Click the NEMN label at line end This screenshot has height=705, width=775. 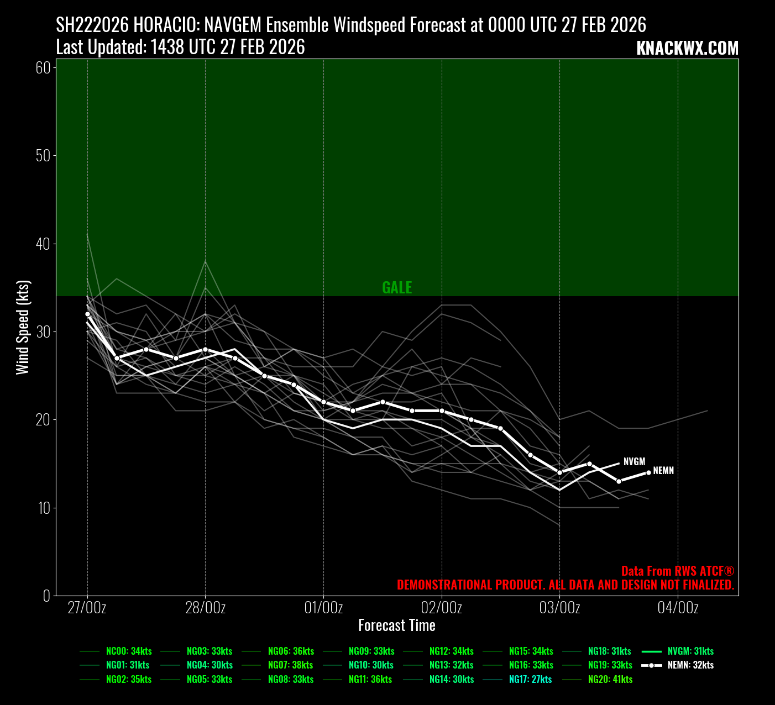click(663, 471)
